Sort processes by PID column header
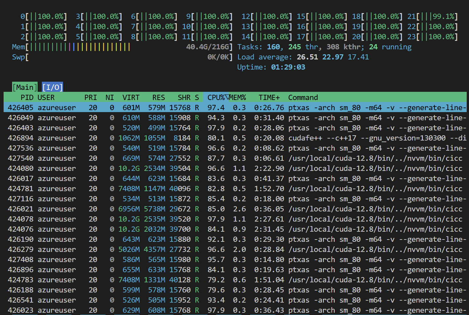The width and height of the screenshot is (469, 315). [x=27, y=97]
